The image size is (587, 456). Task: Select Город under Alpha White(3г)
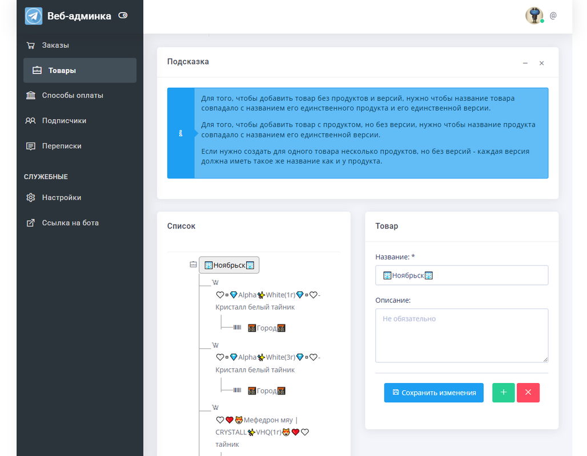coord(267,390)
